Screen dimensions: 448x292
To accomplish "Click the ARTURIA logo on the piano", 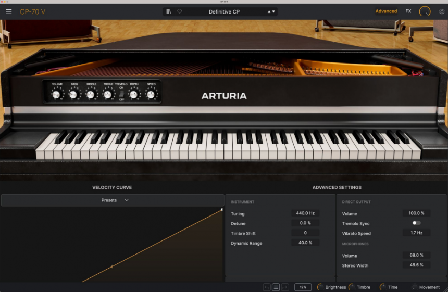I will coord(224,96).
